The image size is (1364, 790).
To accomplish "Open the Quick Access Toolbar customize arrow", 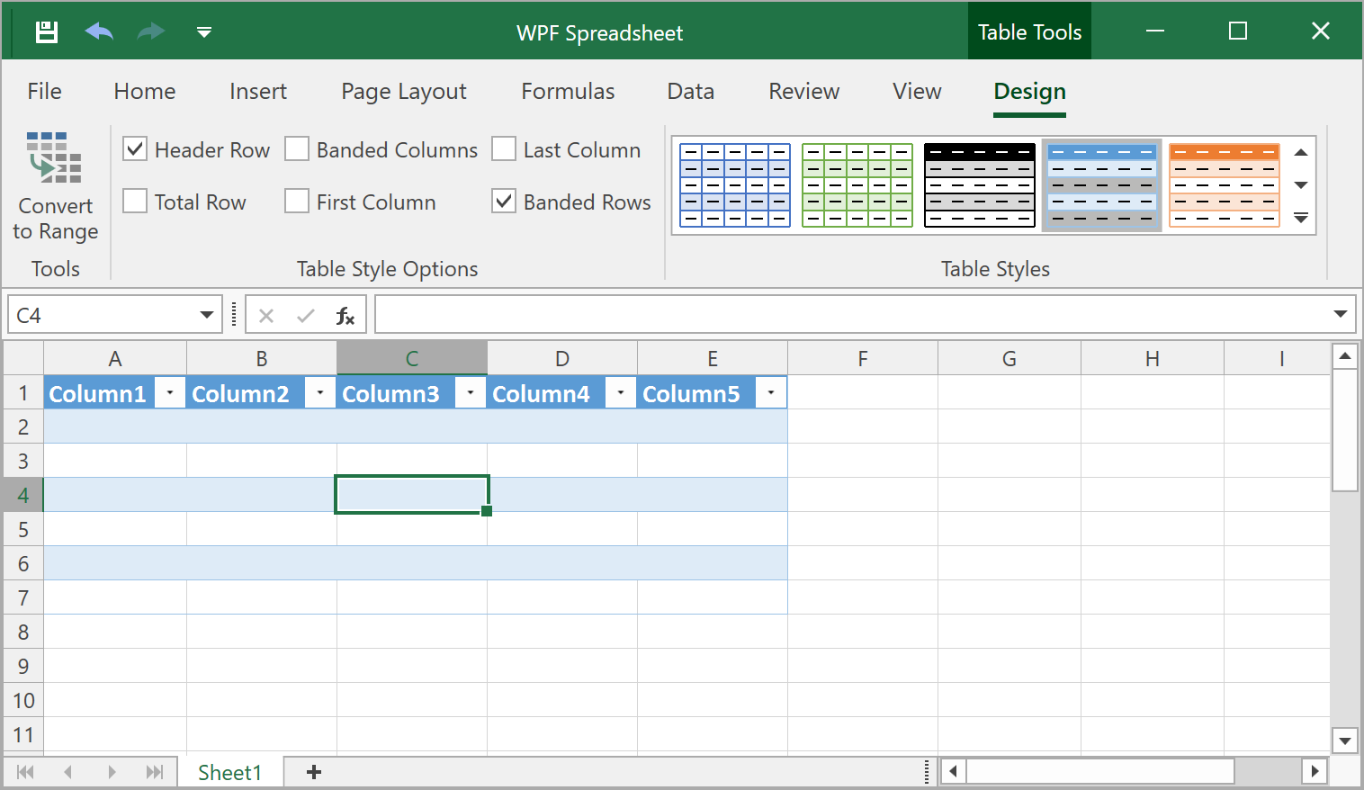I will click(204, 32).
